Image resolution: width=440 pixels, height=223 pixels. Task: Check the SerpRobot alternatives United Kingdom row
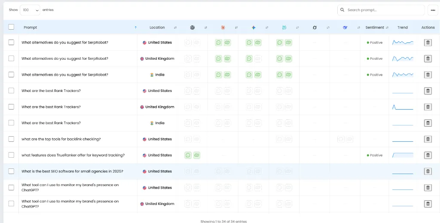tap(11, 58)
